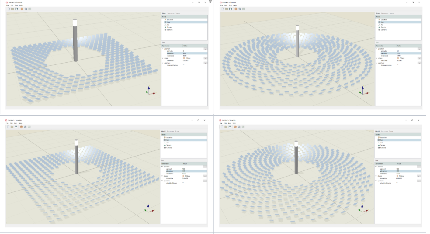Click azimuth value 30 in upper-right window
This screenshot has width=430, height=234.
point(398,51)
